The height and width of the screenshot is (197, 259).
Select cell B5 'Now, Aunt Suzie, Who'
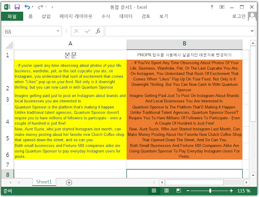pos(185,135)
